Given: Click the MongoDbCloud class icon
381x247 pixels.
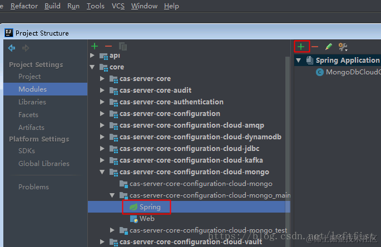Looking at the screenshot, I should click(319, 72).
